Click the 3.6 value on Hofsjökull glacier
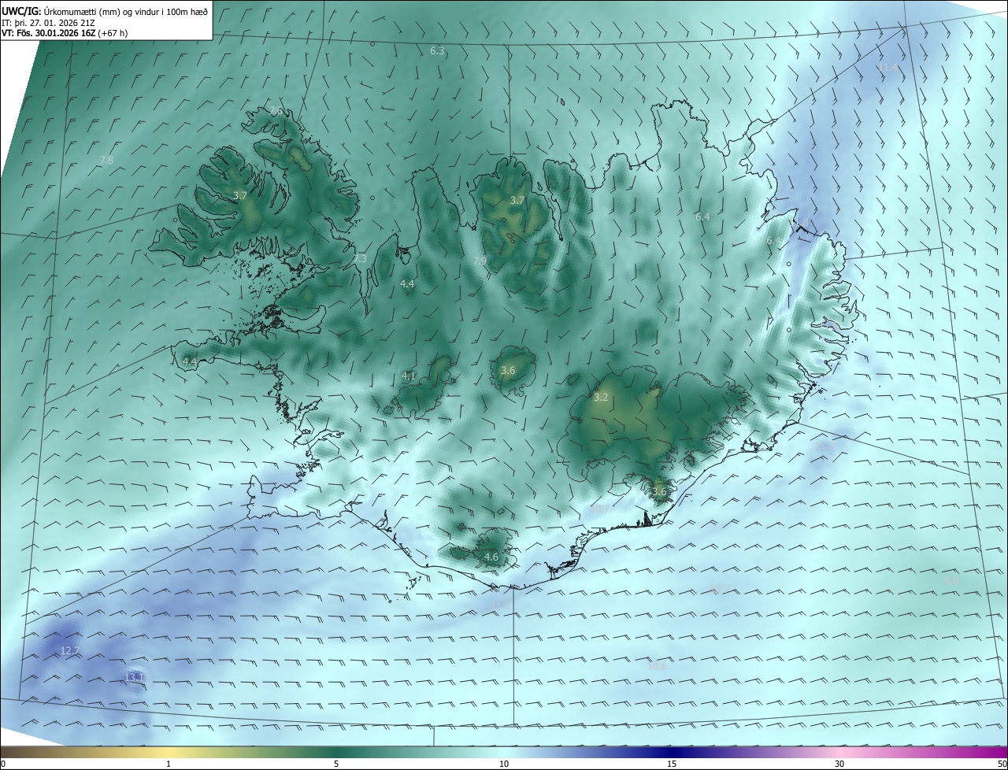This screenshot has height=770, width=1008. point(508,370)
